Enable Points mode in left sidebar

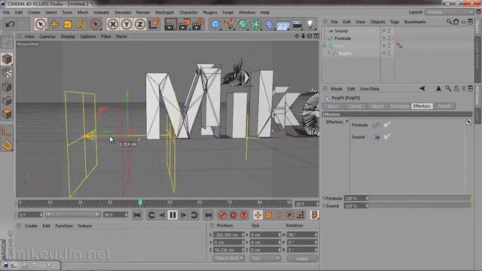tap(7, 87)
